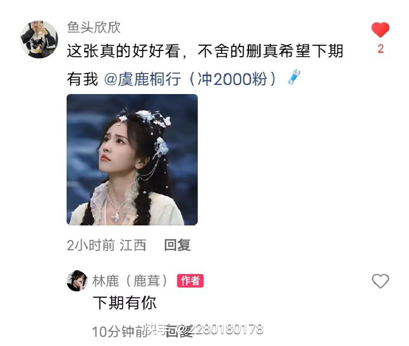Select the comment text 这张真的好好看
This screenshot has width=409, height=346.
pyautogui.click(x=123, y=51)
